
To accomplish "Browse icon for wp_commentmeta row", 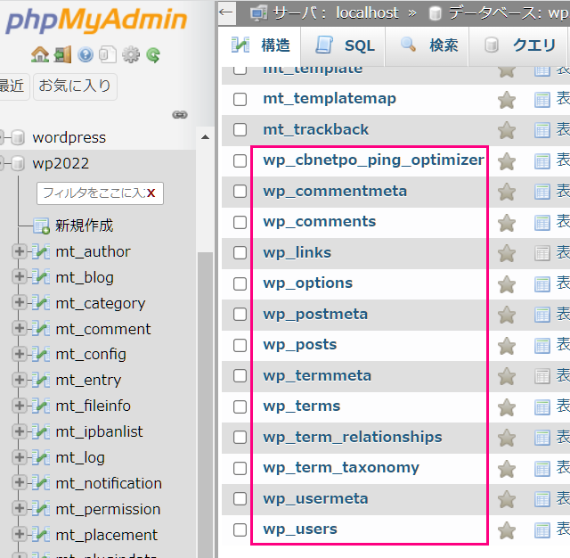I will (x=542, y=192).
